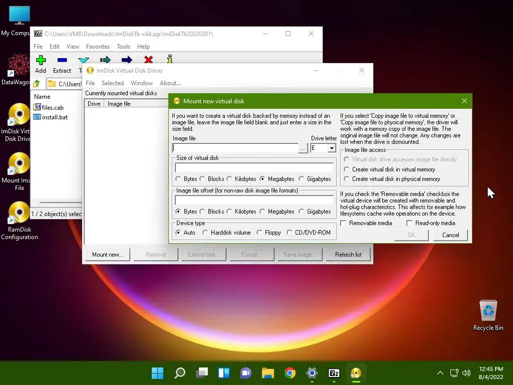The height and width of the screenshot is (385, 513).
Task: Select Floppy device type
Action: pos(269,233)
